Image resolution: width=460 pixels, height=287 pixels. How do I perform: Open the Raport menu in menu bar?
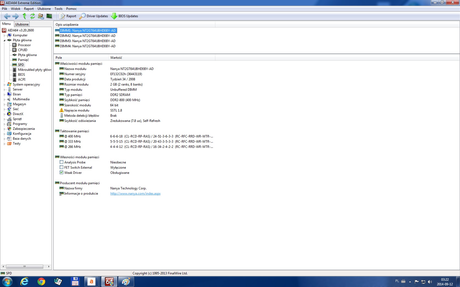[29, 9]
